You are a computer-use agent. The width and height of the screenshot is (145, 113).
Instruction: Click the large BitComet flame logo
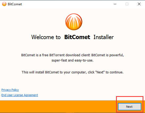tap(74, 22)
